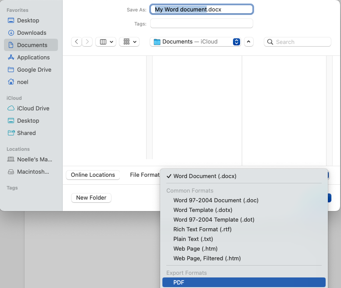Go forward with the right chevron
341x288 pixels.
(87, 42)
